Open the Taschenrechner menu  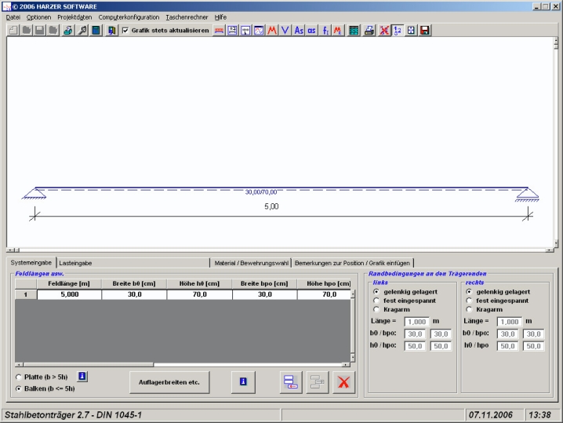click(187, 16)
